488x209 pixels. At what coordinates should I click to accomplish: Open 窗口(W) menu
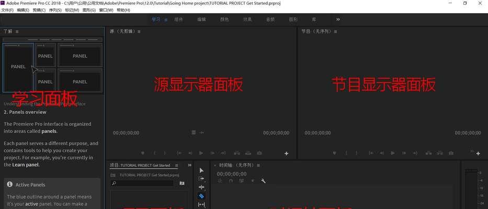pyautogui.click(x=106, y=10)
